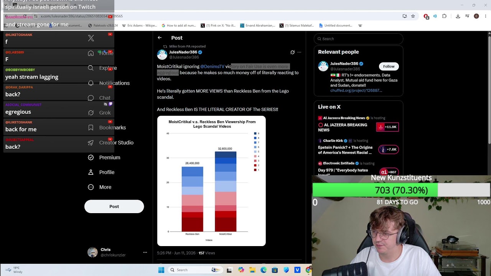491x276 pixels.
Task: Open the Bookmarks icon in sidebar
Action: (x=91, y=128)
